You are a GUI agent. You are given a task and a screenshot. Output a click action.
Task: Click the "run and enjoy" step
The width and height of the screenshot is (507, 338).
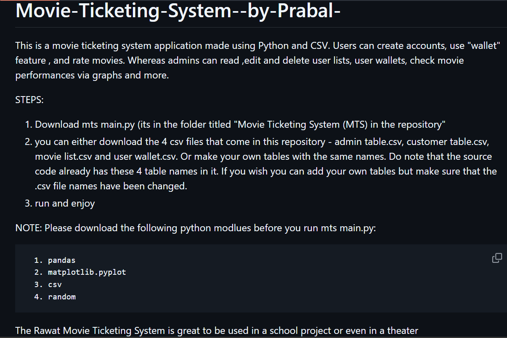(65, 203)
